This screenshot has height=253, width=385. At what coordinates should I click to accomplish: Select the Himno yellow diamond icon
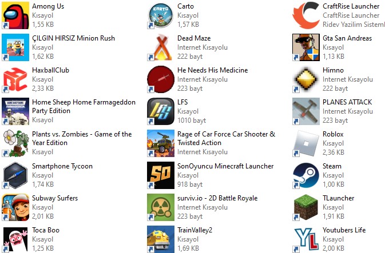click(x=306, y=79)
